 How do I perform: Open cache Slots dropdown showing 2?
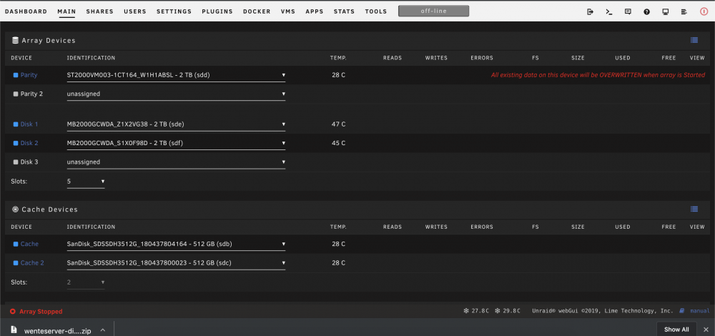tap(86, 282)
